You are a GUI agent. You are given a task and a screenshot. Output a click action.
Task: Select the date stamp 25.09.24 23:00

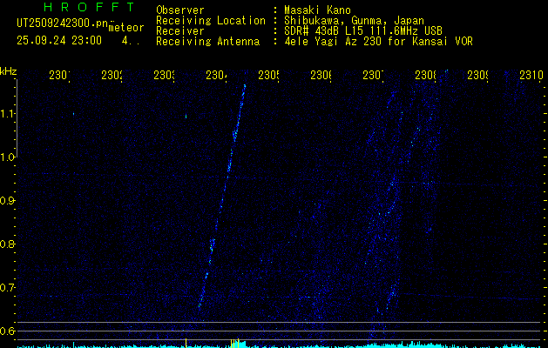[x=59, y=41]
